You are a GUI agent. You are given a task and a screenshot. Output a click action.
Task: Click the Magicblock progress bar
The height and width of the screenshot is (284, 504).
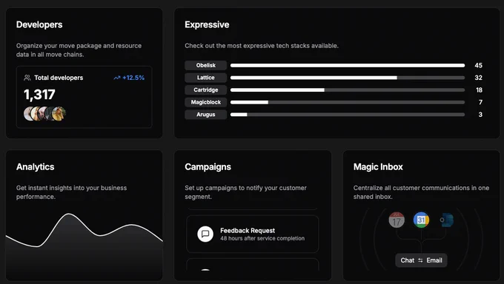click(348, 102)
